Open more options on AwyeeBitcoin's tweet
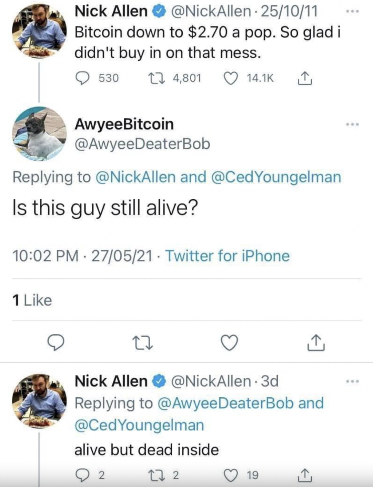The image size is (373, 487). coord(353,124)
